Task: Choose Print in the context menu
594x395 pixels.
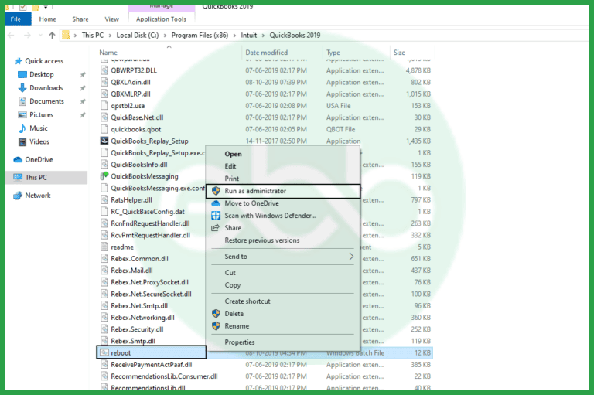Action: coord(232,179)
